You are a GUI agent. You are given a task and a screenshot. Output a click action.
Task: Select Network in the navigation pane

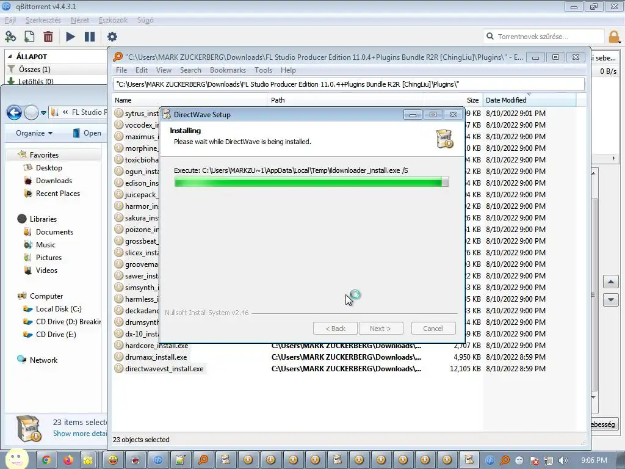click(x=43, y=360)
